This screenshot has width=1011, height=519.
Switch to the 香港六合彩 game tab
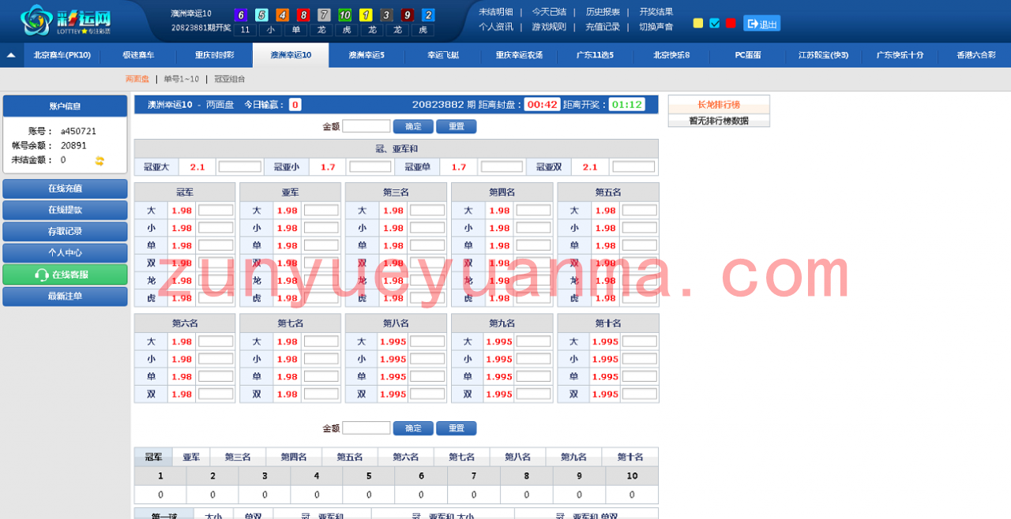coord(975,55)
